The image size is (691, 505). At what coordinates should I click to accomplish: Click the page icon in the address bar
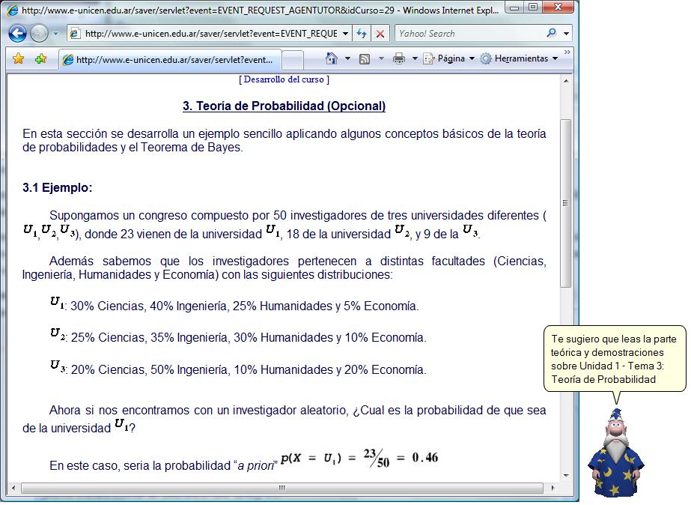(x=76, y=34)
